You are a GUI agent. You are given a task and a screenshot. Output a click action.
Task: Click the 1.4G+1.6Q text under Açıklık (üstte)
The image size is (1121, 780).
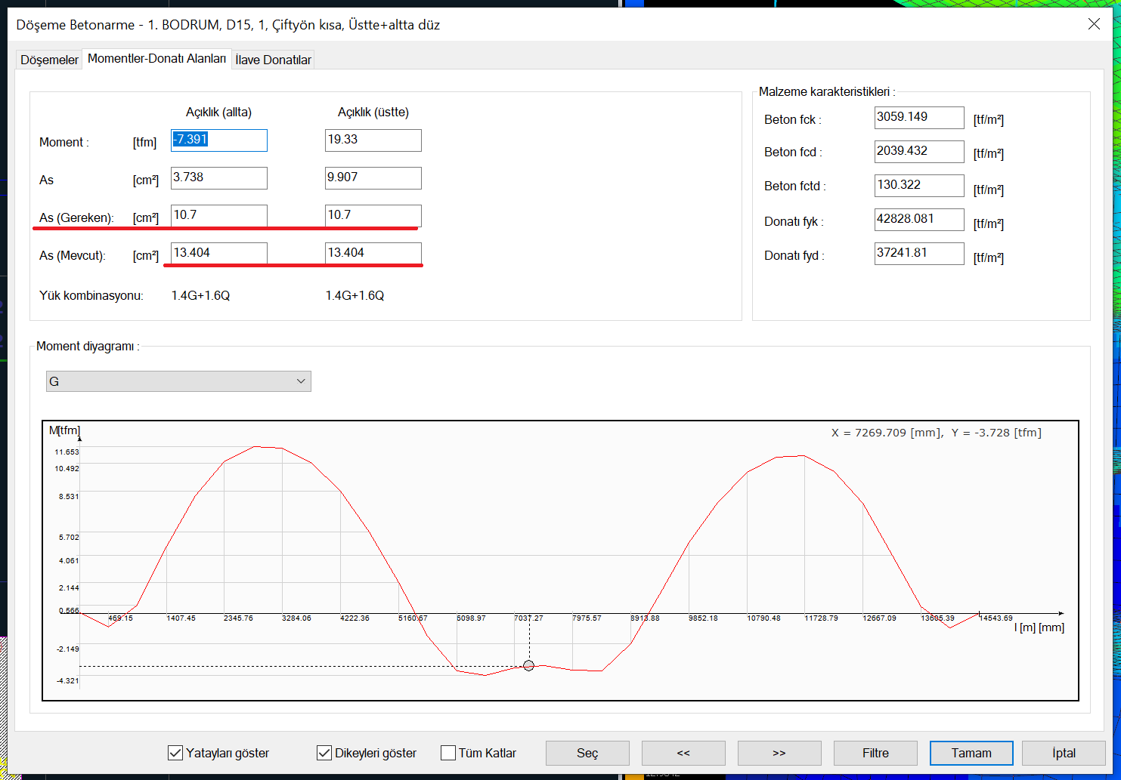(x=355, y=295)
